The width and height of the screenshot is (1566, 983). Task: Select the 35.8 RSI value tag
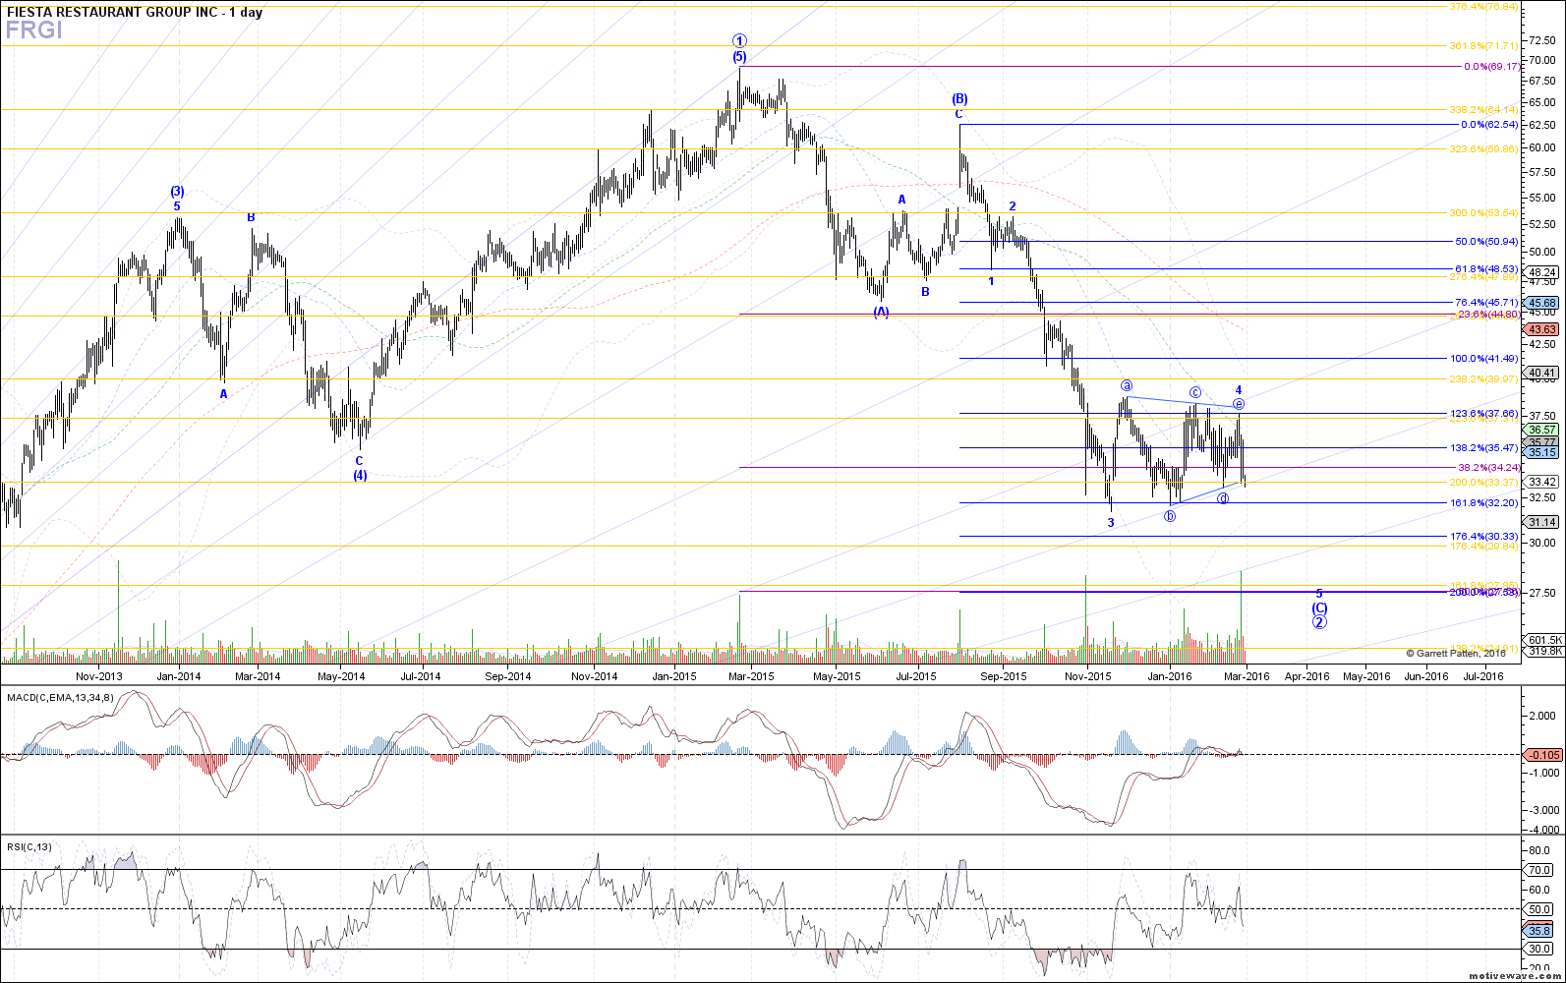tap(1539, 931)
